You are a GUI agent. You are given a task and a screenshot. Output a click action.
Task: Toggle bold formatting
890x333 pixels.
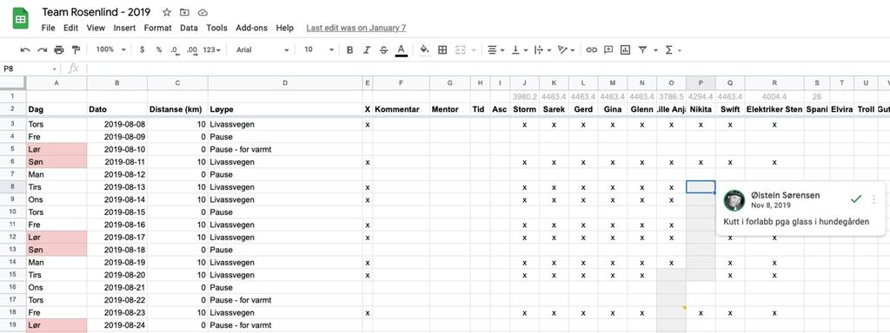349,49
